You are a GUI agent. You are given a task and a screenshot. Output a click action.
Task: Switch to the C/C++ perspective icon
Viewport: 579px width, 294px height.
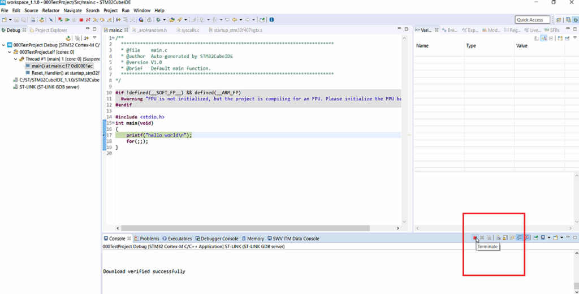coord(569,20)
